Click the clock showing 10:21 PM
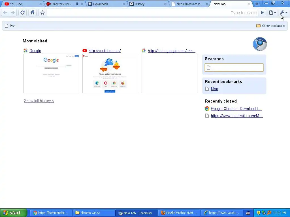 (280, 213)
